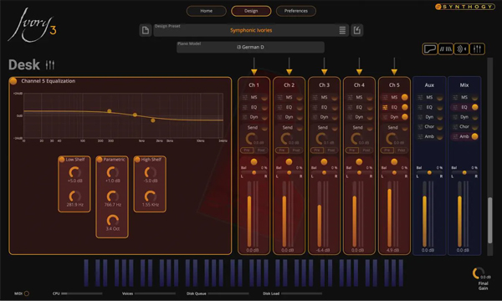This screenshot has width=502, height=301.
Task: Switch to the Home tab
Action: pos(206,11)
